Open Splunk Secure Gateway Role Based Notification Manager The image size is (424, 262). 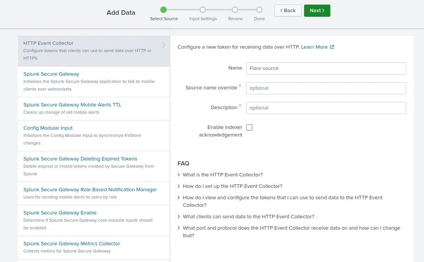pos(90,190)
